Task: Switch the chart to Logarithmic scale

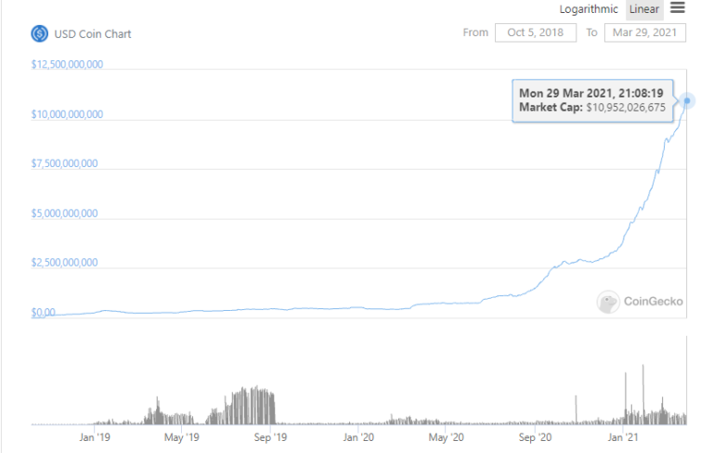Action: coord(589,9)
